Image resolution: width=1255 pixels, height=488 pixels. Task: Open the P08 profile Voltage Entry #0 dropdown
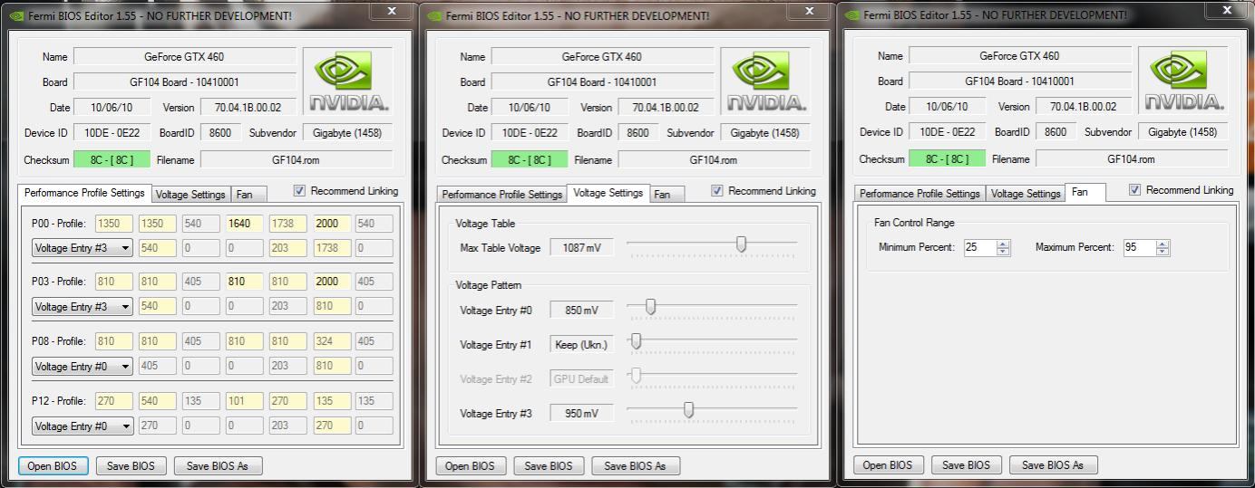83,366
